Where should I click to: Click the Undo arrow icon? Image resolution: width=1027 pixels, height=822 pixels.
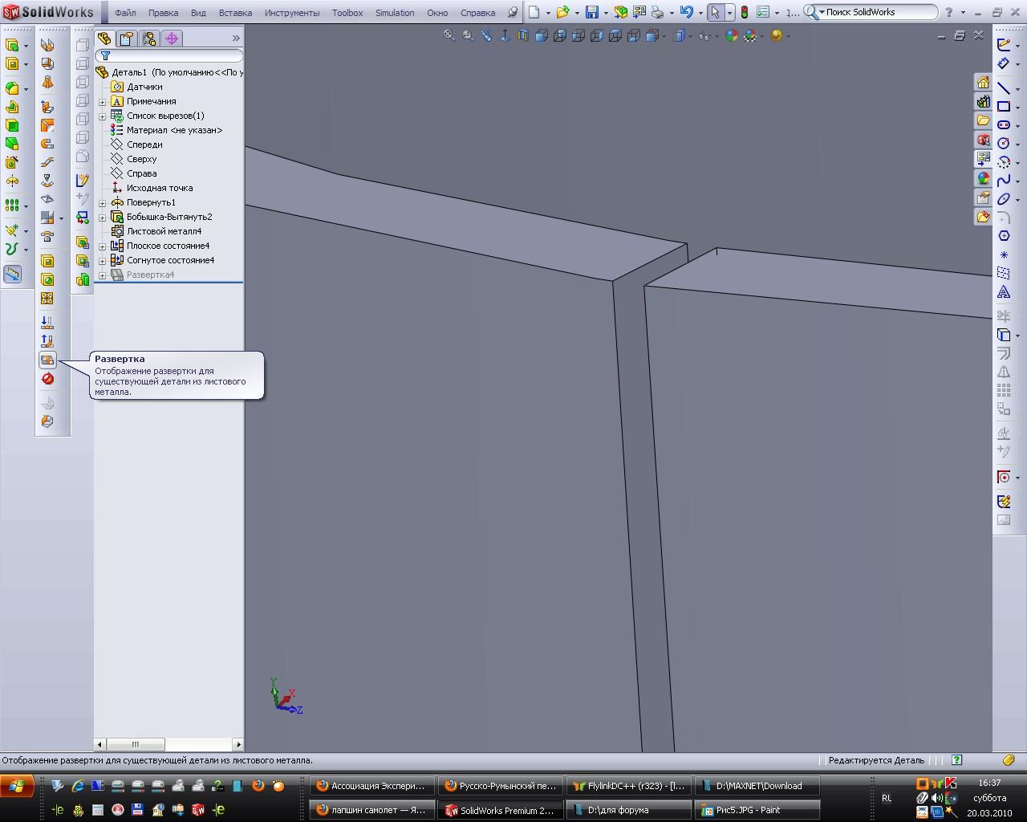(686, 12)
